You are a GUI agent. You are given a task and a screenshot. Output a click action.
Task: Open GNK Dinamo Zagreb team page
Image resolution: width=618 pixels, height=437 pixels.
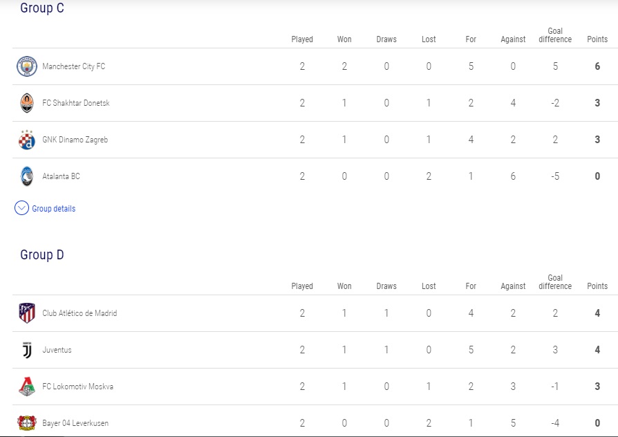[x=75, y=140]
